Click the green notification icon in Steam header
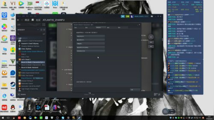The image size is (214, 120). 128,16
